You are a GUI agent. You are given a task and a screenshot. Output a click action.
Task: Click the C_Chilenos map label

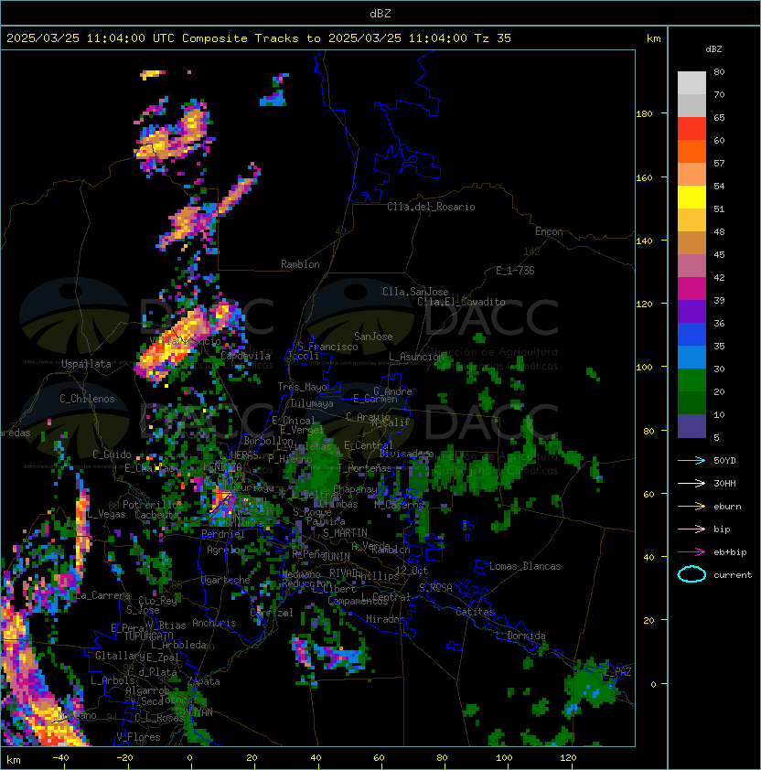pos(87,399)
